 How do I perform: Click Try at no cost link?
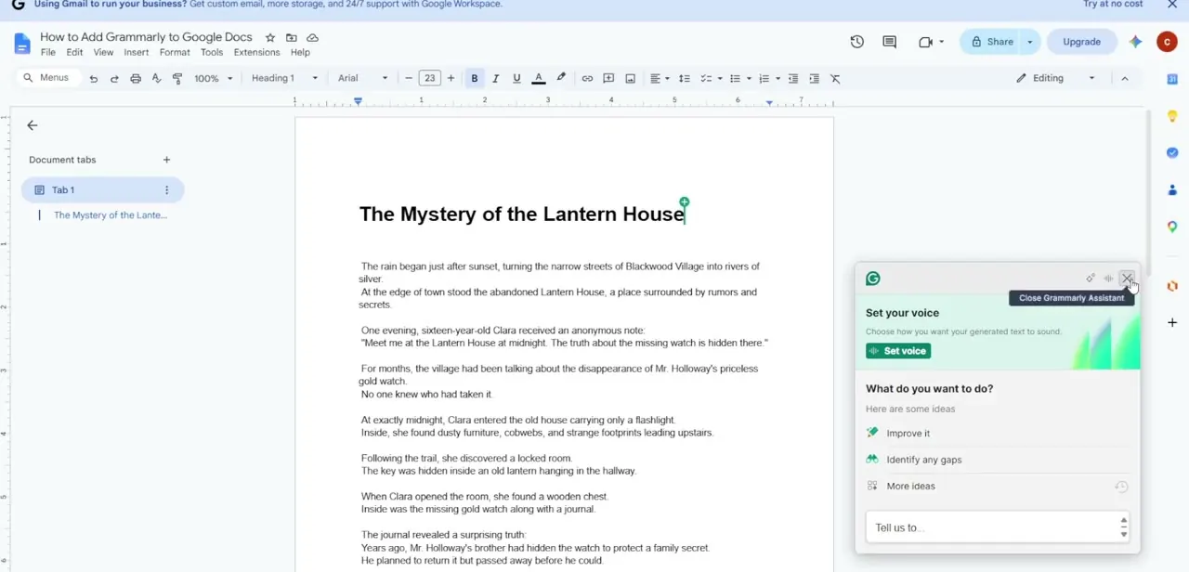click(1113, 5)
